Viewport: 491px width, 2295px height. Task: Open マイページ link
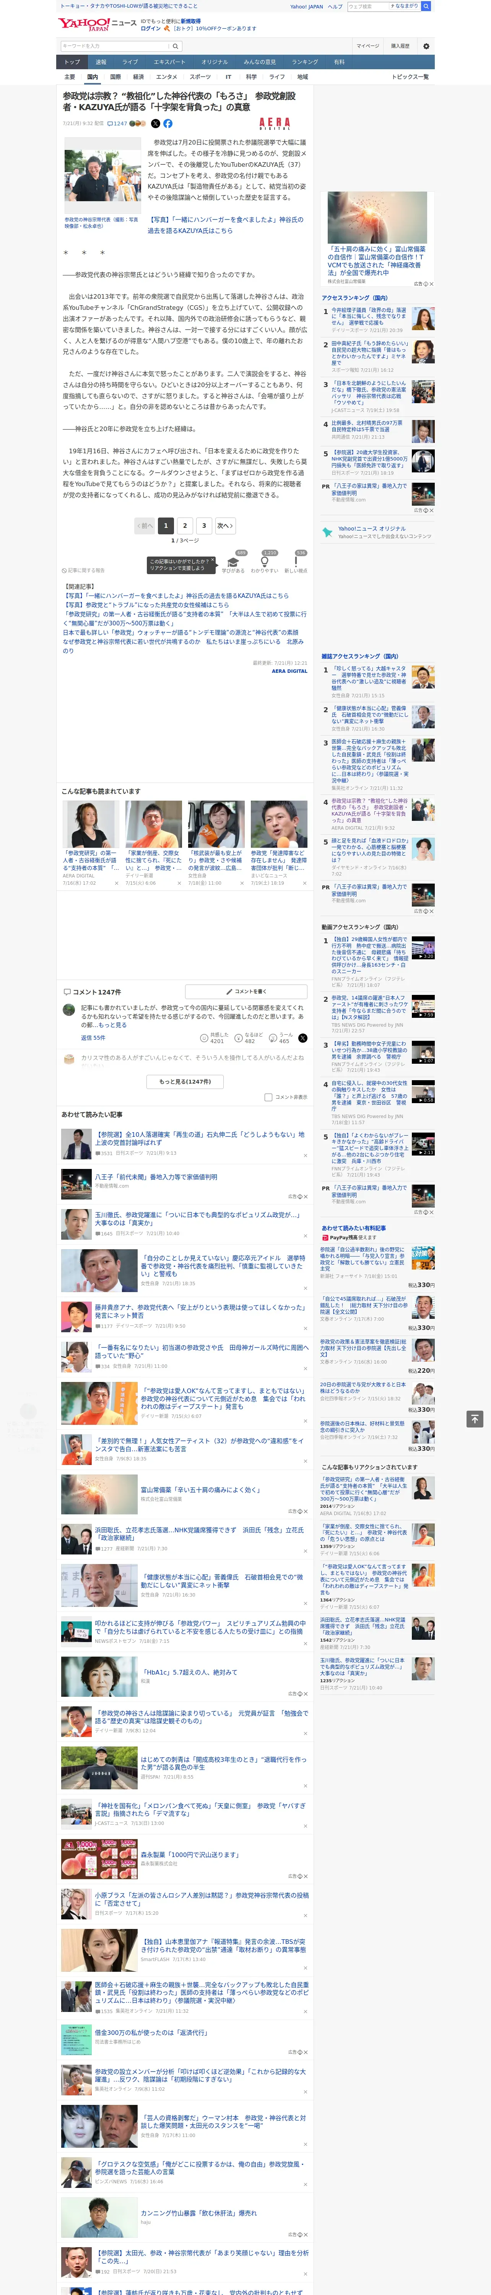pos(368,46)
